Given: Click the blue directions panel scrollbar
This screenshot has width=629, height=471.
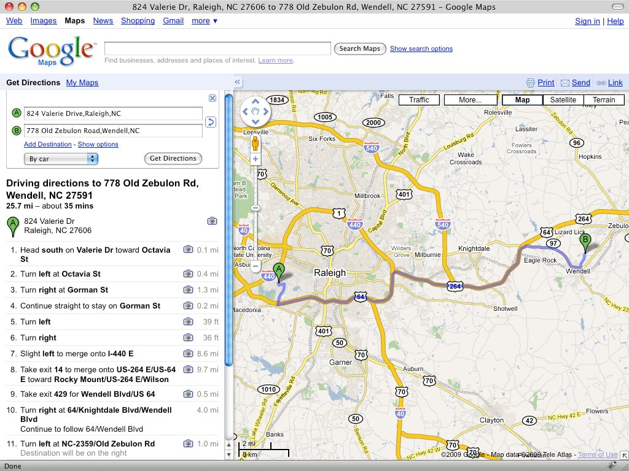Looking at the screenshot, I should click(229, 229).
